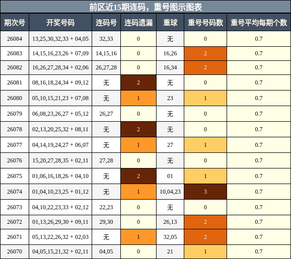Click average value 0.7 in row 26084
Viewport: 291px width, 259px height.
coord(259,39)
